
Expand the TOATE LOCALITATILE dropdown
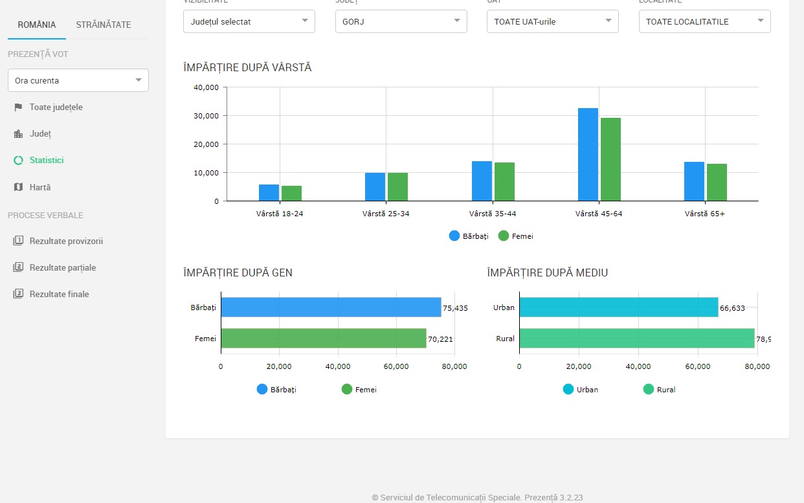(704, 21)
